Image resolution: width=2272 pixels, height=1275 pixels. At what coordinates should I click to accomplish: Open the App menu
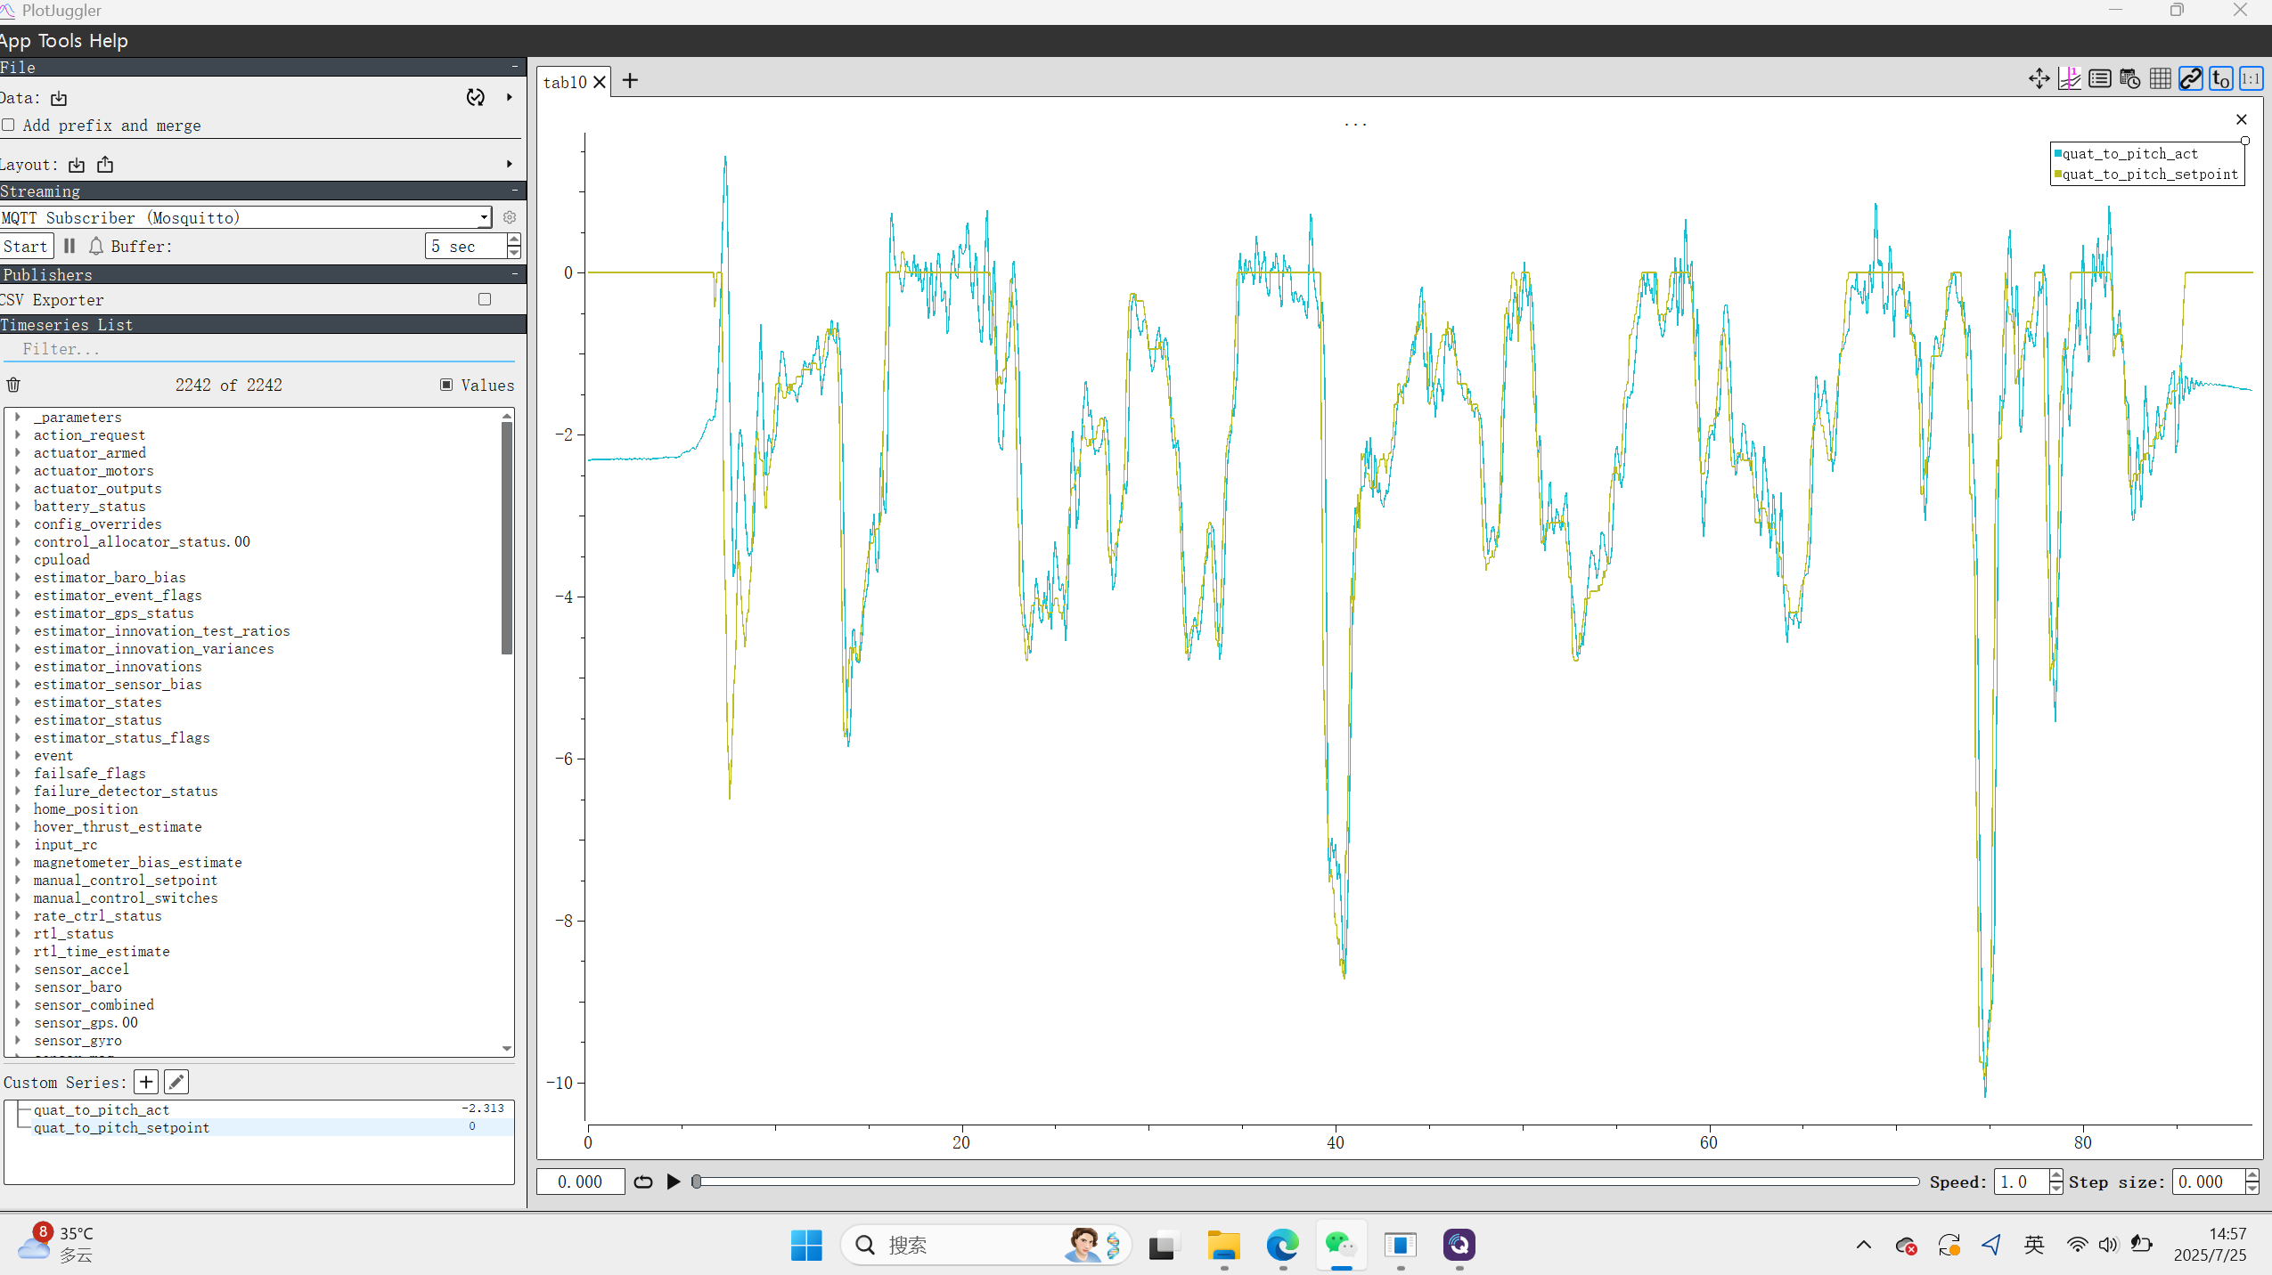(15, 40)
